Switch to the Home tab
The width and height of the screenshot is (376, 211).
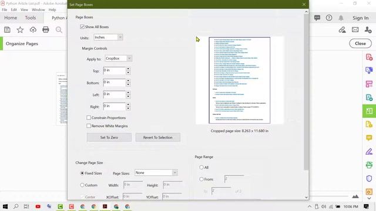point(11,18)
